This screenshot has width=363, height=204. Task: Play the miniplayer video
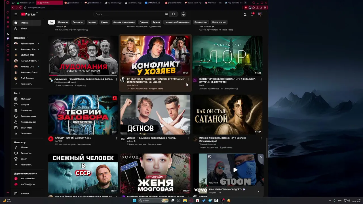[x=235, y=170]
